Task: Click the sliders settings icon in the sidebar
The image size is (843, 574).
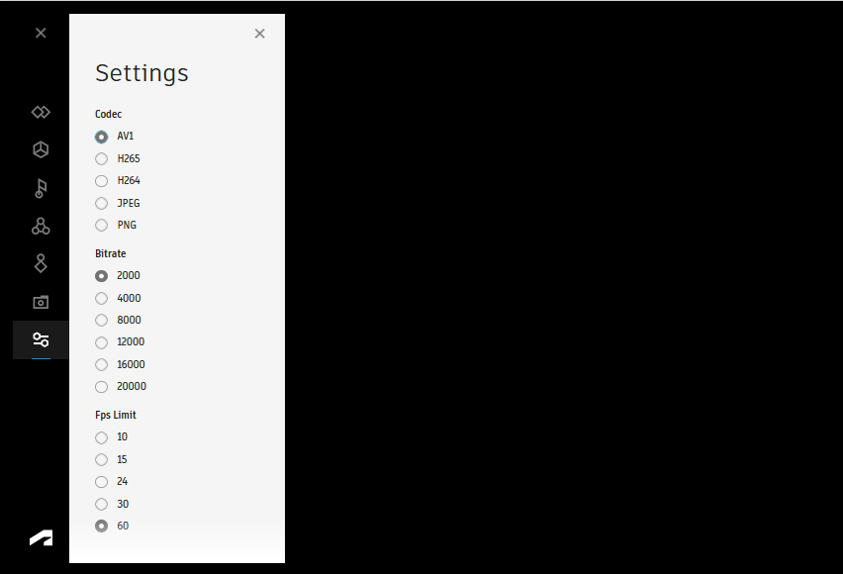Action: [x=41, y=339]
